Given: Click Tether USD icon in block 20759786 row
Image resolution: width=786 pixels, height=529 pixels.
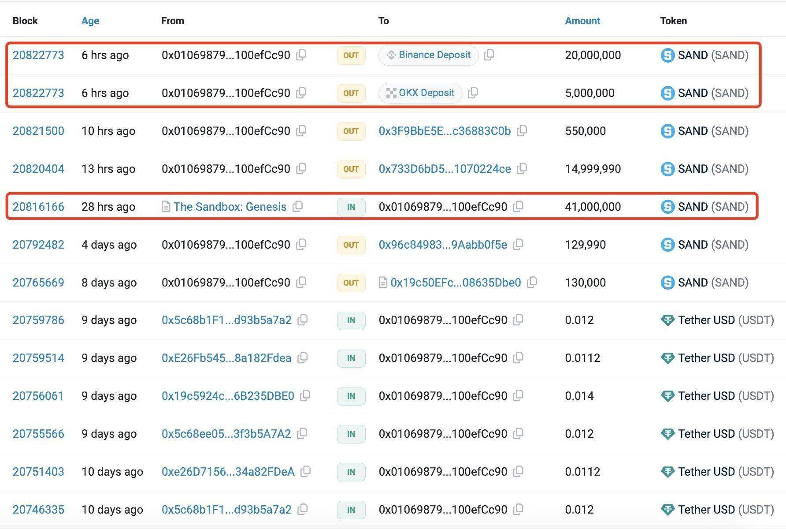Looking at the screenshot, I should point(667,320).
